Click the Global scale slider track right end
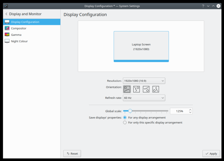 (167, 111)
